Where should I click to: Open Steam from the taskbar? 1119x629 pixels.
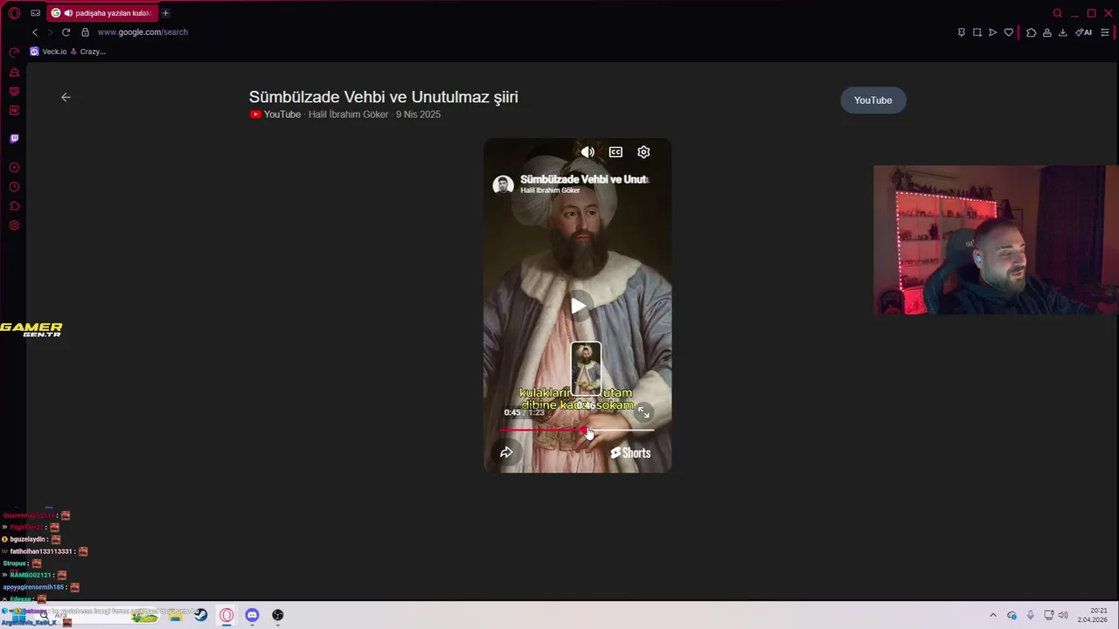(x=201, y=615)
